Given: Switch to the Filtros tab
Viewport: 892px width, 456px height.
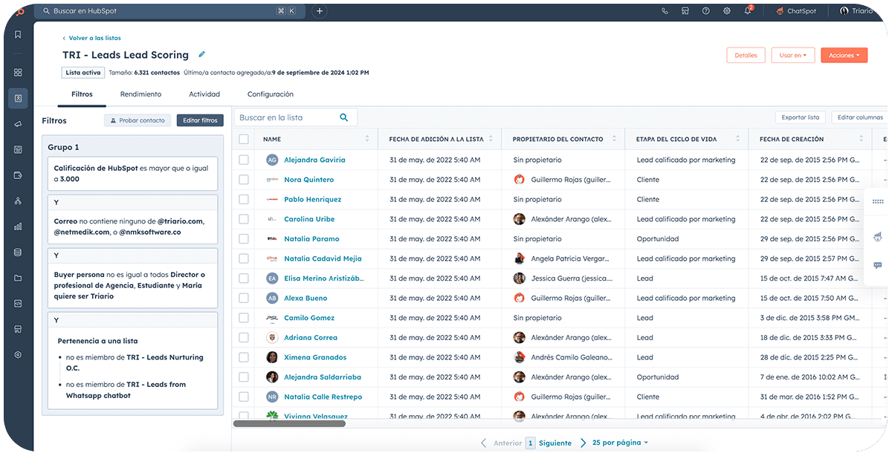Looking at the screenshot, I should coord(82,94).
